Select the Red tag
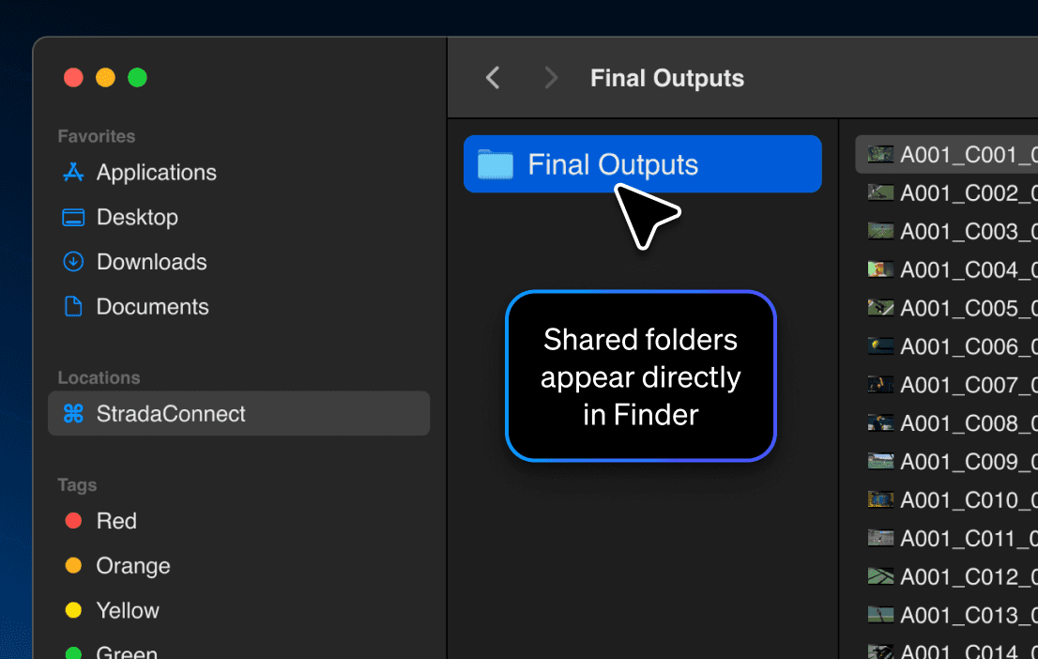This screenshot has width=1038, height=659. [73, 520]
